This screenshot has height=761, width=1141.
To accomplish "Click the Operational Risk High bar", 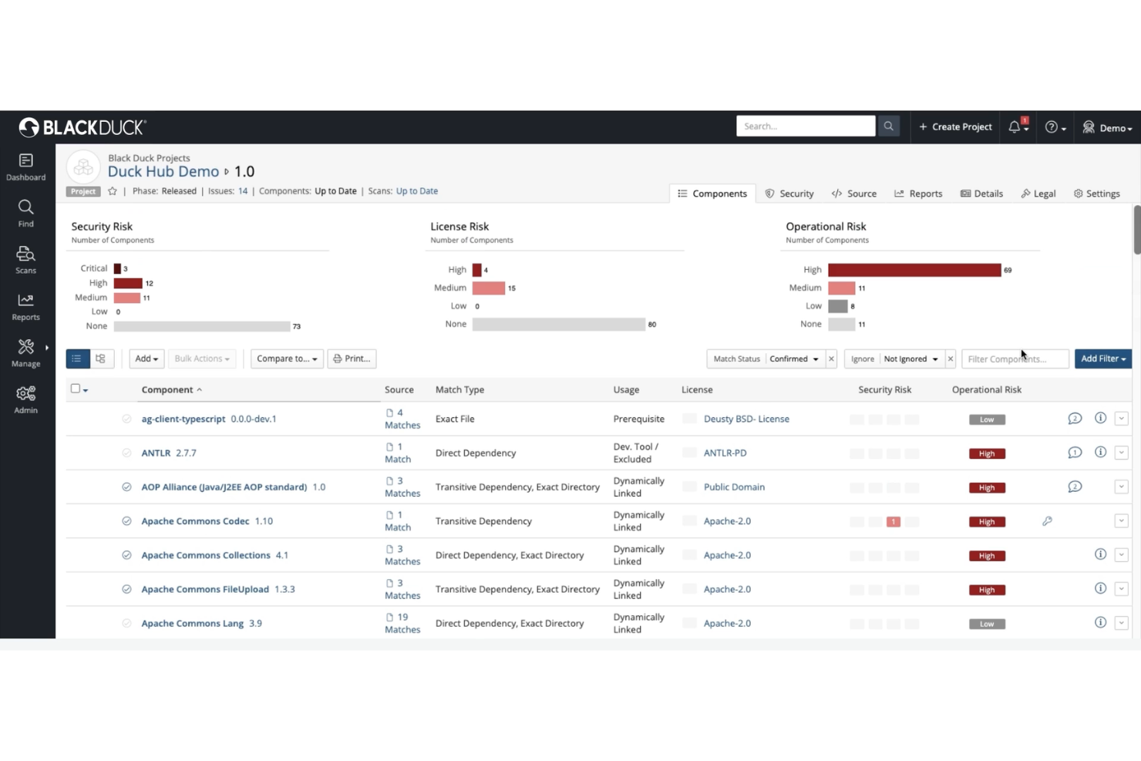I will click(x=914, y=270).
